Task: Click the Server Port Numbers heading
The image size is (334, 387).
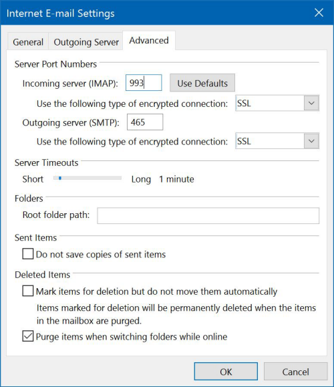Action: pyautogui.click(x=55, y=64)
